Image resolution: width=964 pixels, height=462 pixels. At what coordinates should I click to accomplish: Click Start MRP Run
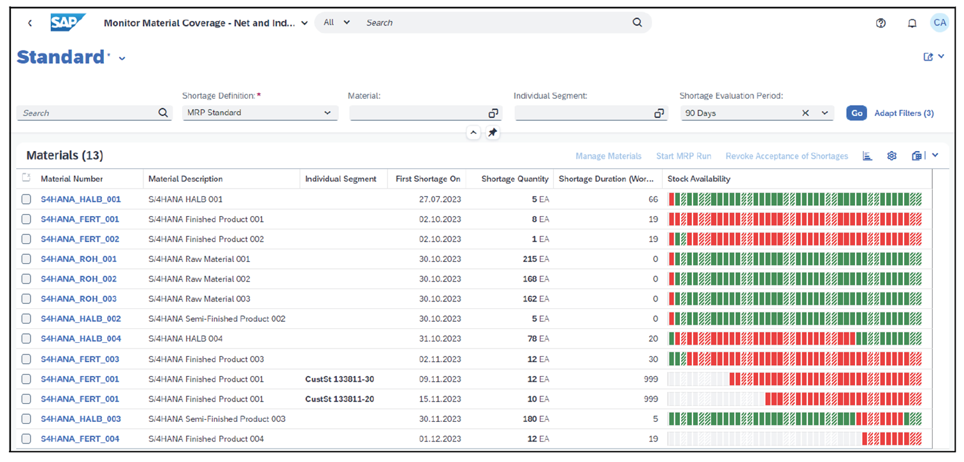tap(683, 155)
